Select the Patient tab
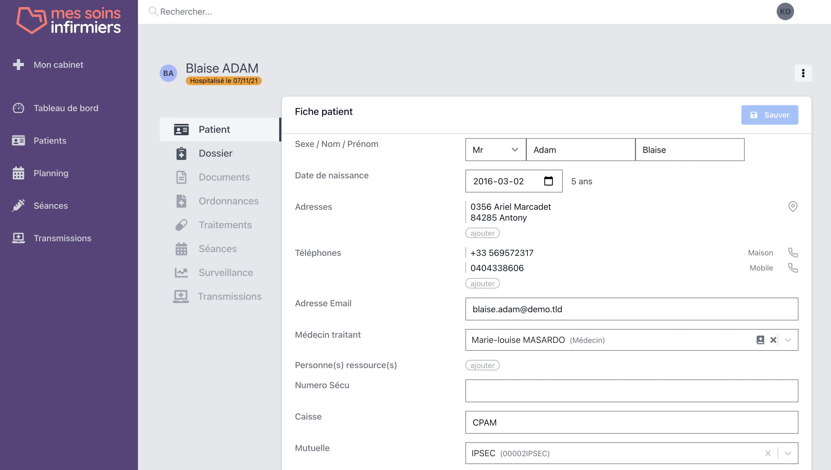831x470 pixels. (x=220, y=130)
